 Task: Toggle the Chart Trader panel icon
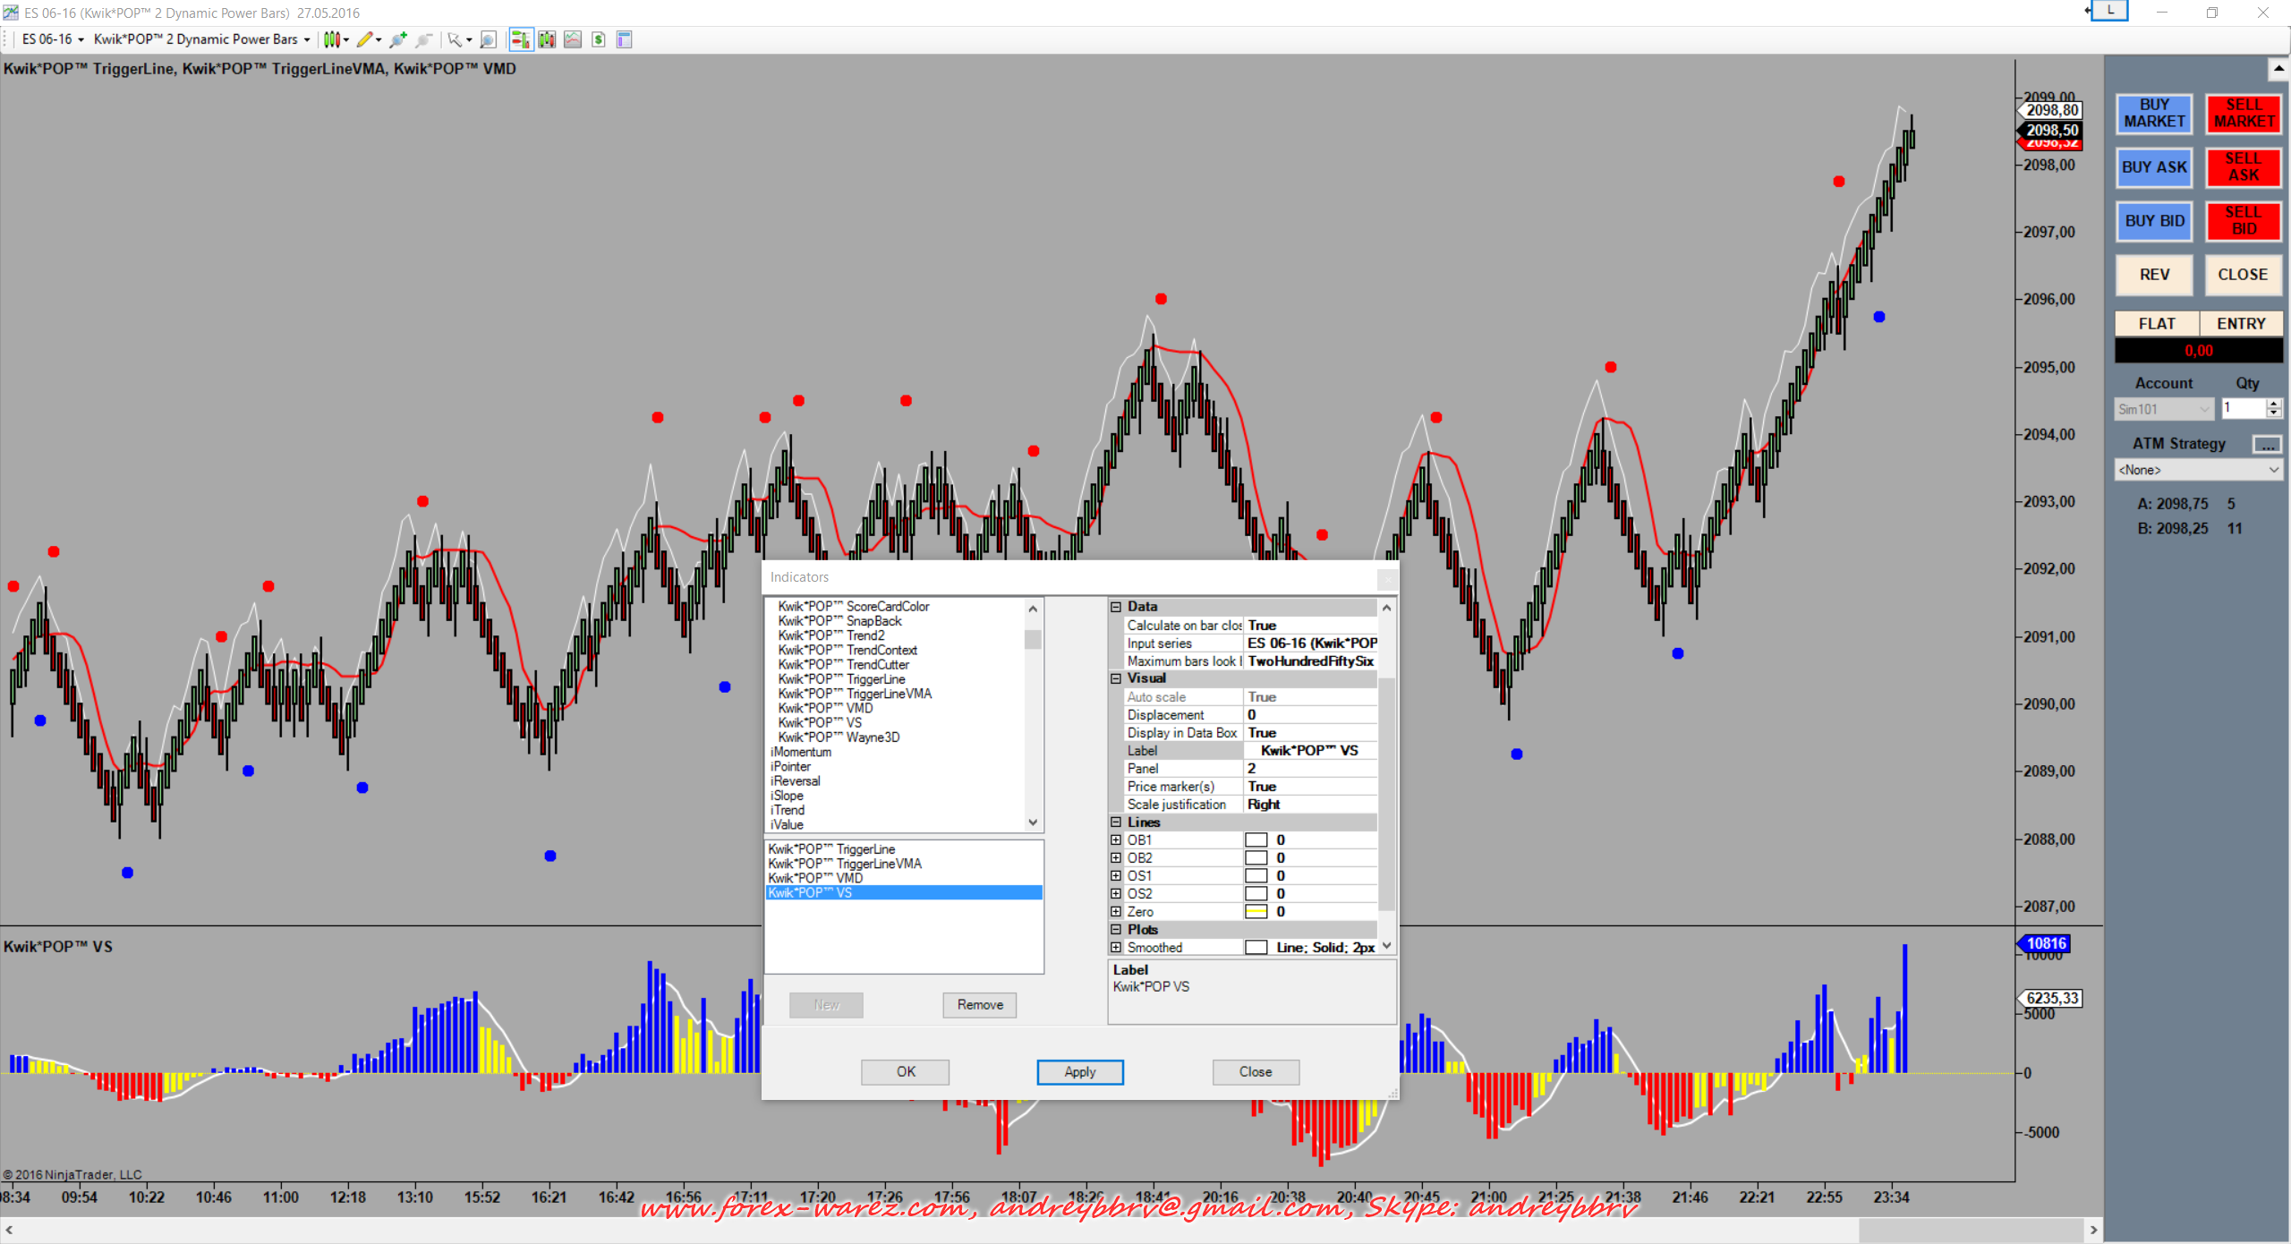coord(520,39)
